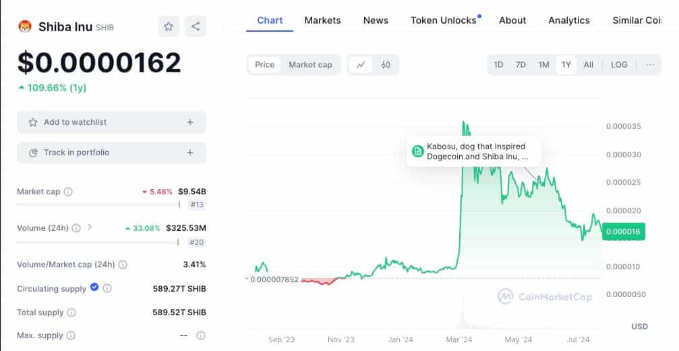679x351 pixels.
Task: Click the Max. supply info icon
Action: click(71, 335)
